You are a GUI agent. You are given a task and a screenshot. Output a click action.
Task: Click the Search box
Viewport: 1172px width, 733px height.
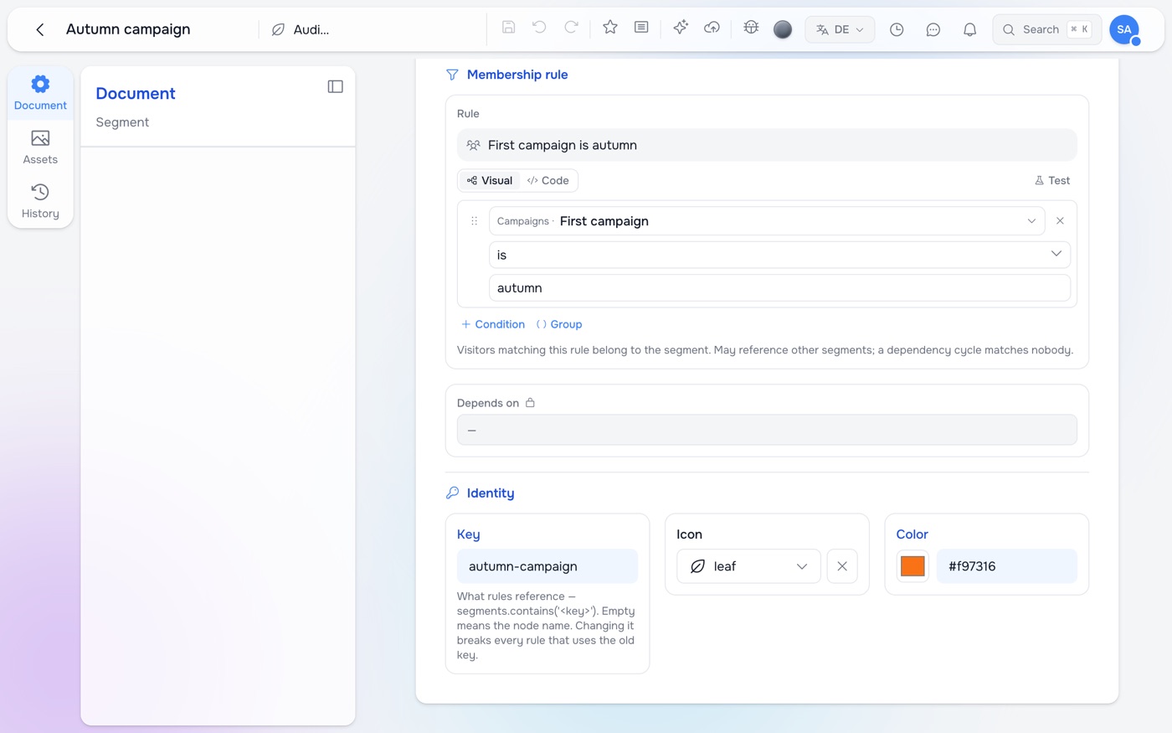pos(1046,29)
